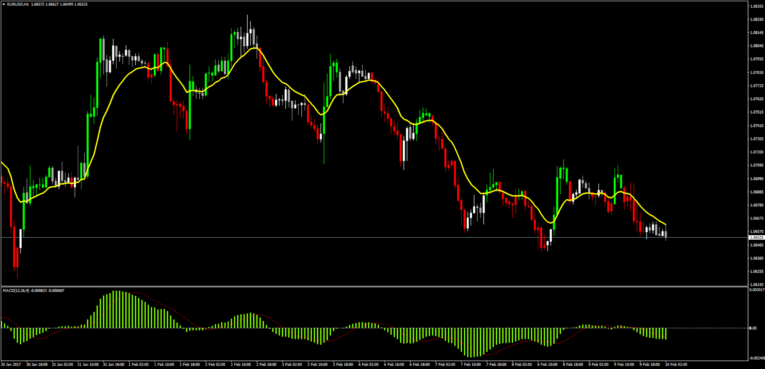Click the 3 Feb 02:00 time label

[x=292, y=365]
